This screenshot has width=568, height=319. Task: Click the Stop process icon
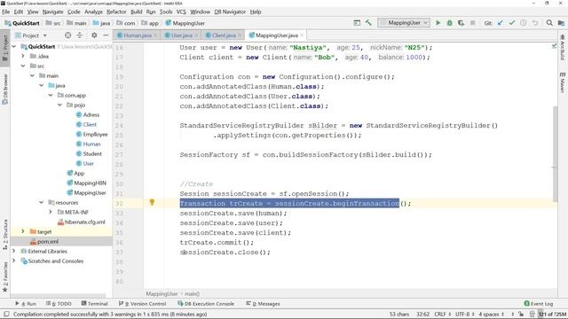(472, 23)
